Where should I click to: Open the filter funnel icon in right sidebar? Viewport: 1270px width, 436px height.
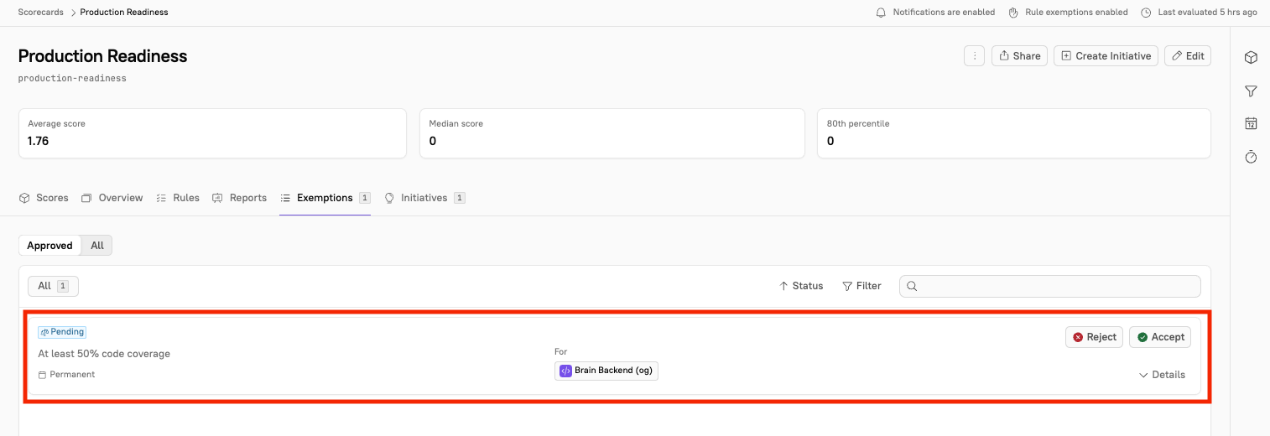click(x=1251, y=91)
